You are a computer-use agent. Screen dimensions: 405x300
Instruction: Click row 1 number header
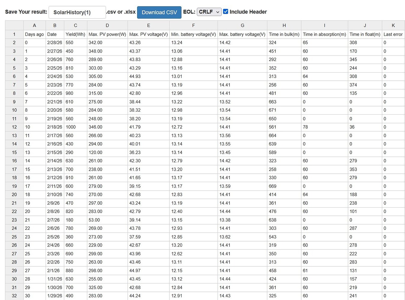[14, 34]
